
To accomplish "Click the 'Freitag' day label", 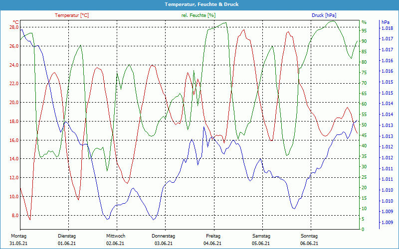I will (213, 236).
